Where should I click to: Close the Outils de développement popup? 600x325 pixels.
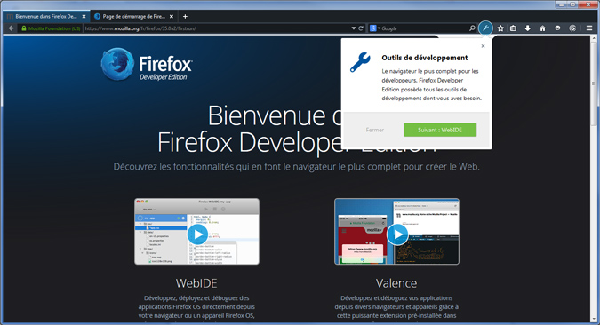tap(483, 46)
